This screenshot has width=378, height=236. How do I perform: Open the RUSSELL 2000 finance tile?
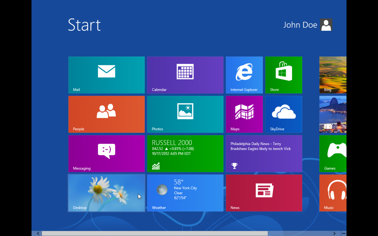[x=185, y=154]
